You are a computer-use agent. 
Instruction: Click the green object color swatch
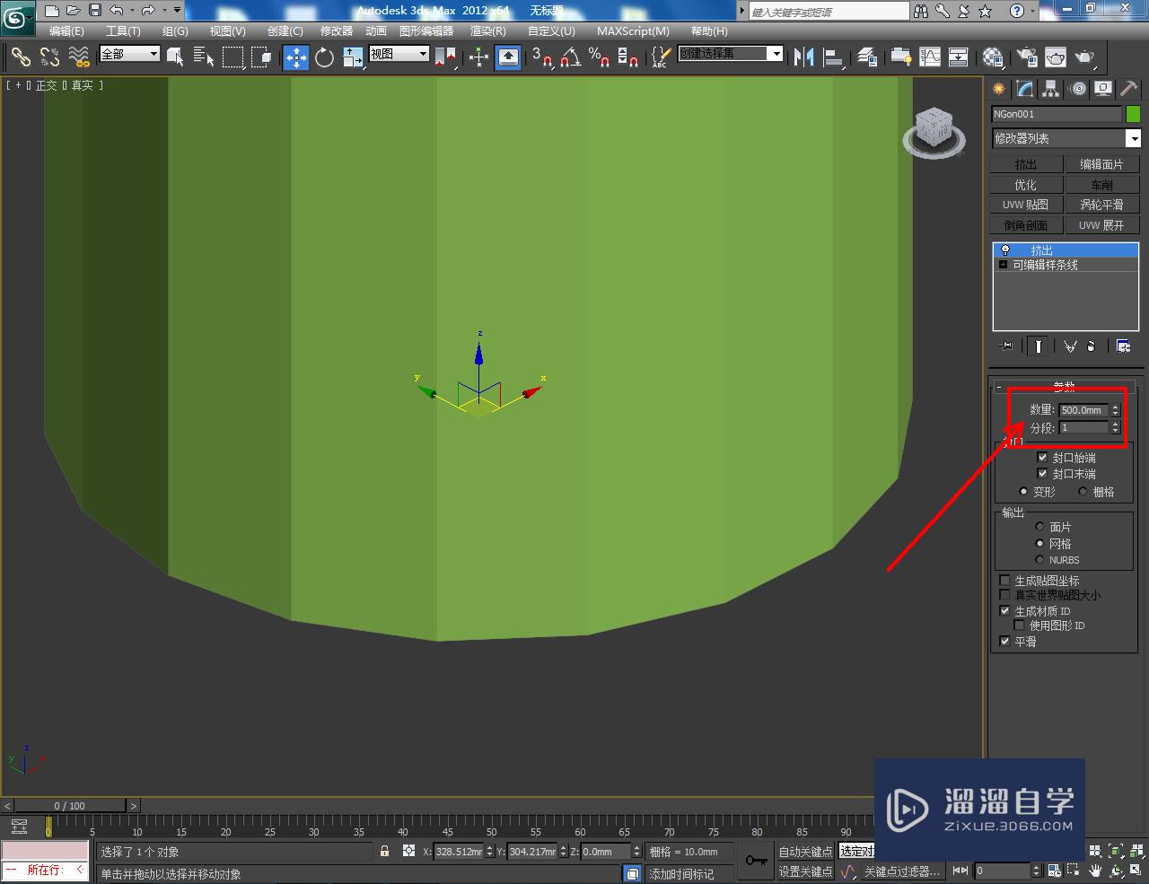pyautogui.click(x=1133, y=114)
